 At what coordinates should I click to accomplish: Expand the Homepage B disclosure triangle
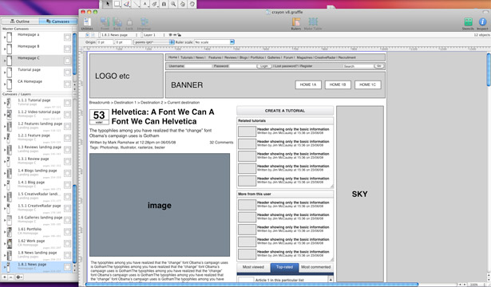pos(5,49)
